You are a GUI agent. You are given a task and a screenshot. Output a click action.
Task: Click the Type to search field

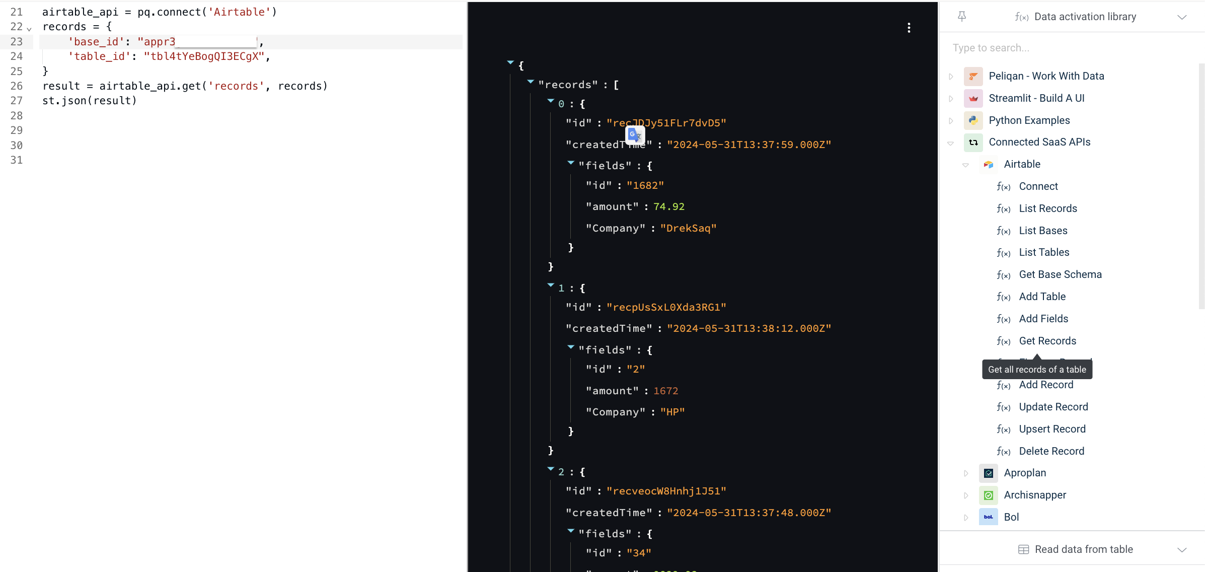(1072, 48)
